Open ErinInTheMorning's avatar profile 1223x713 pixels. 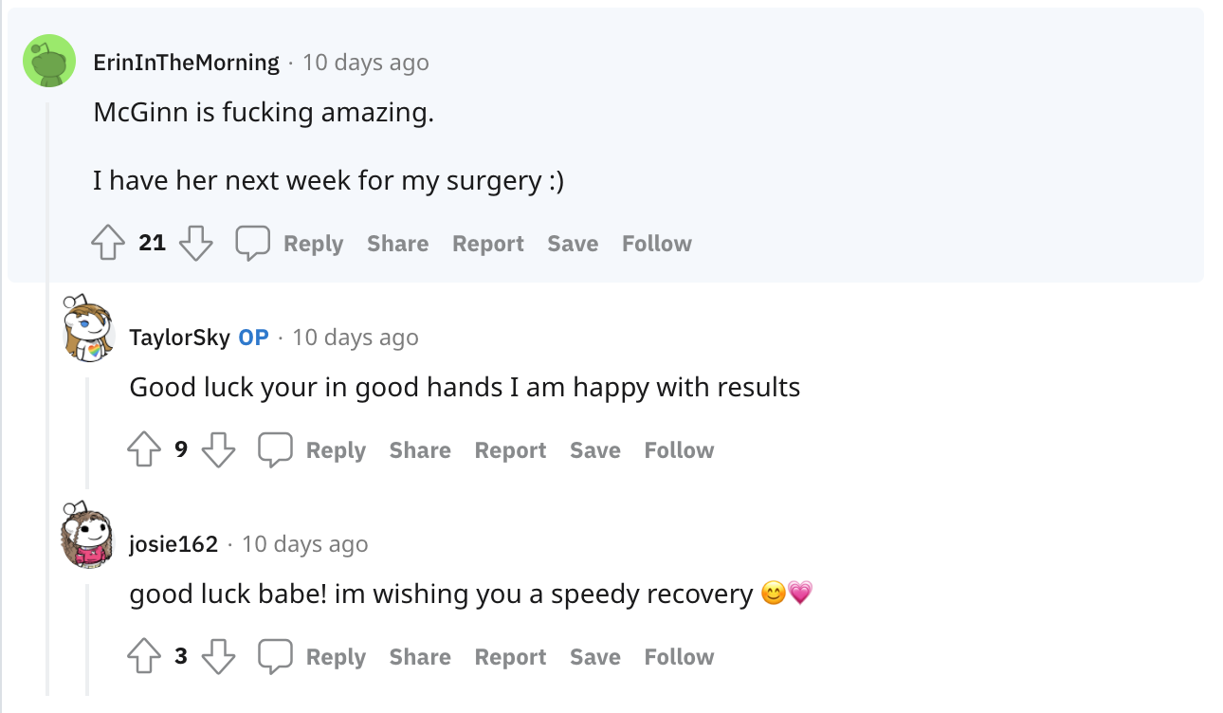click(49, 62)
